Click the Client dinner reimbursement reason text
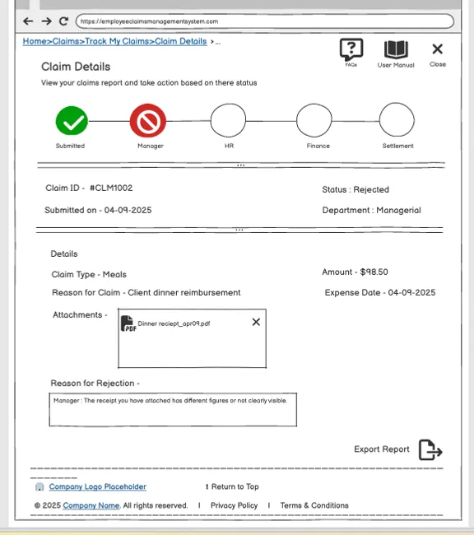This screenshot has height=535, width=474. 184,293
